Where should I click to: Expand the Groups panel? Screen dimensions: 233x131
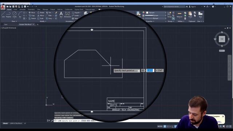coord(171,21)
